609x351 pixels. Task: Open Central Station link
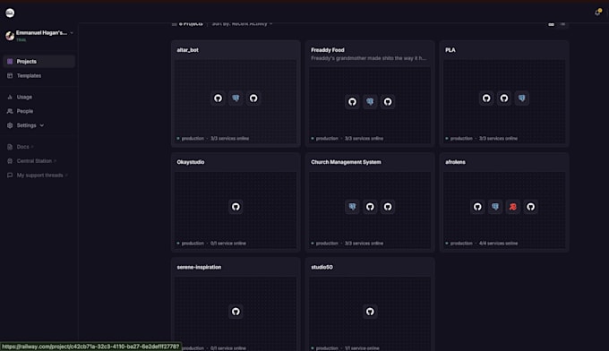[x=34, y=161]
